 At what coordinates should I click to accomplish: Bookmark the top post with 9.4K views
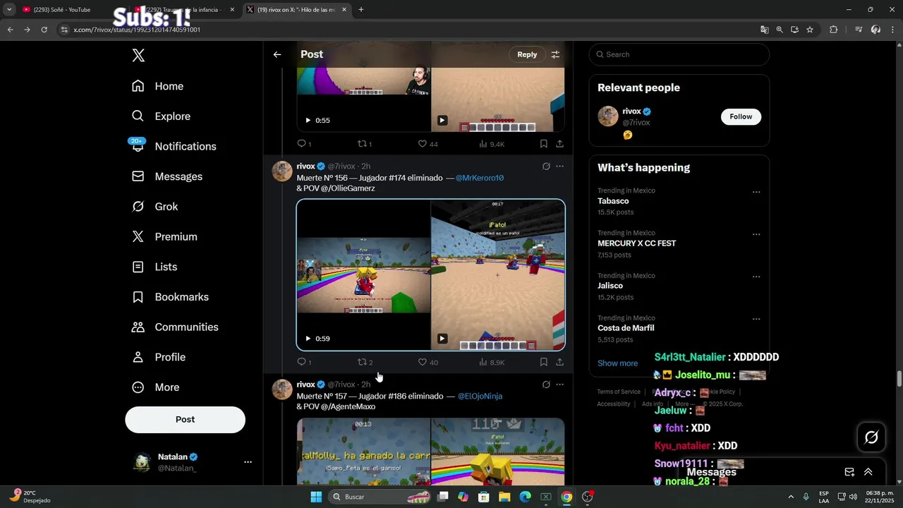point(543,144)
